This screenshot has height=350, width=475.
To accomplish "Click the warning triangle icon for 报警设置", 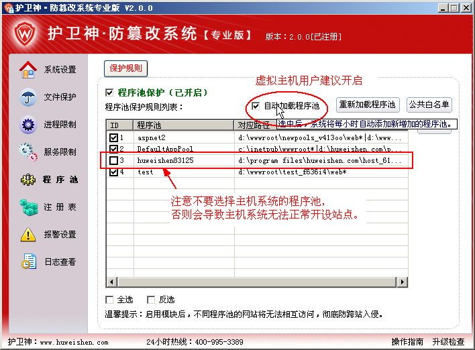I will point(28,235).
